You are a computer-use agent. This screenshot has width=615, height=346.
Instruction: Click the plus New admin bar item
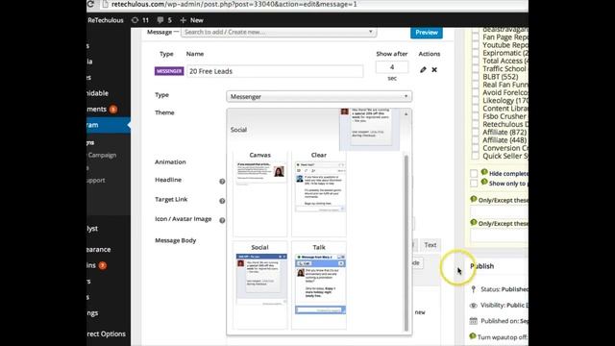pos(191,20)
